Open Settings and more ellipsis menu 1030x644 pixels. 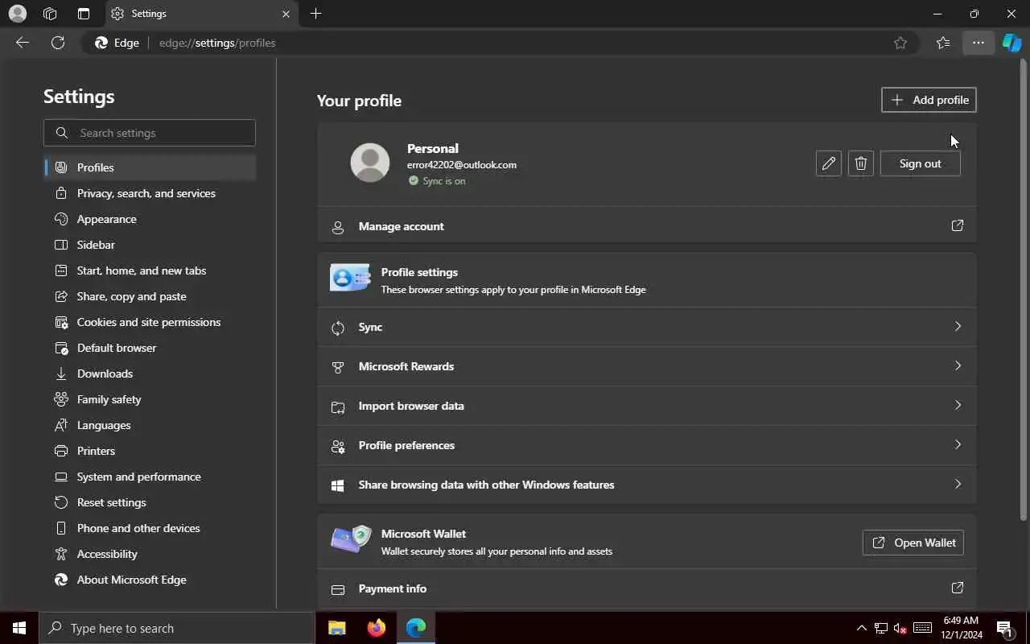[978, 43]
